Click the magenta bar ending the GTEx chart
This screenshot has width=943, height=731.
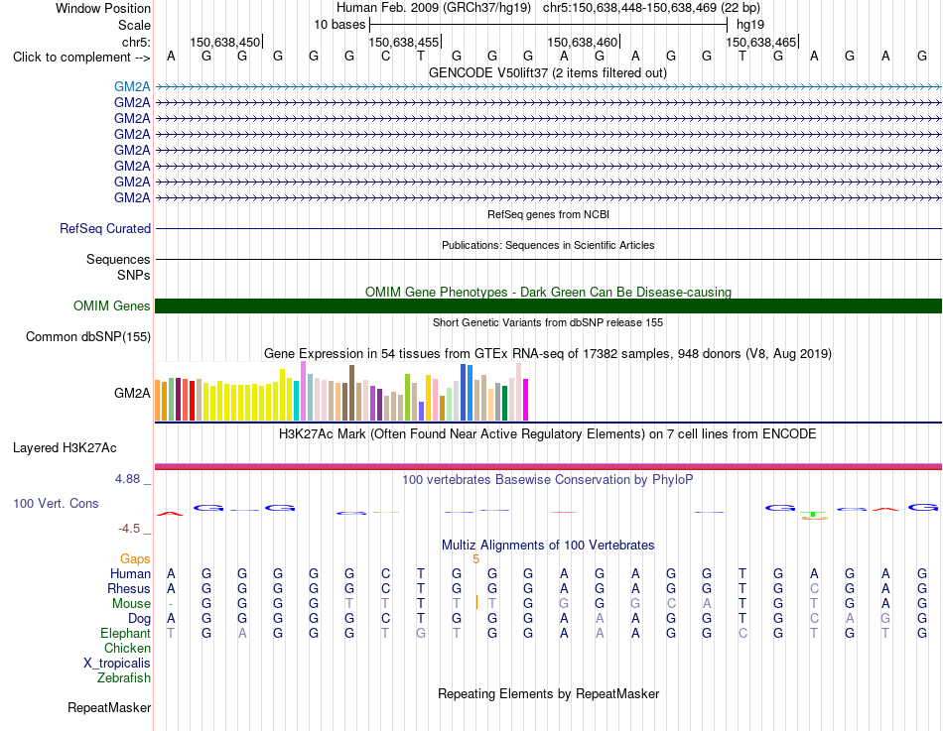click(x=526, y=399)
